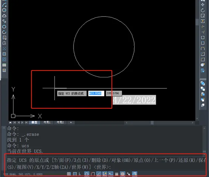This screenshot has width=209, height=177.
Task: Expand layout tabs list up-arrow
Action: coord(11,122)
